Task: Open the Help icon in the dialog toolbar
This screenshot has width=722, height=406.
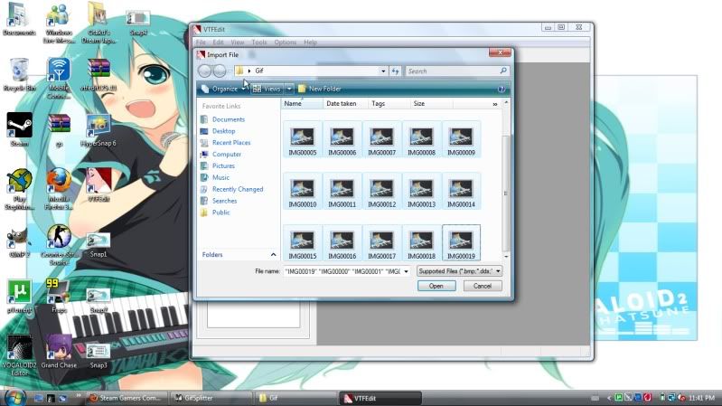Action: [x=501, y=89]
